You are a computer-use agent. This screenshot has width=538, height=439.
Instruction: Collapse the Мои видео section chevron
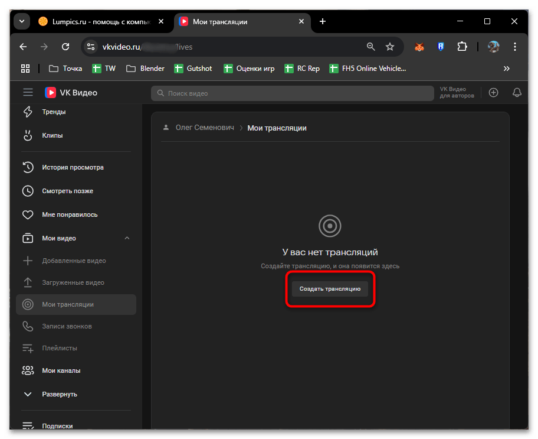[127, 238]
